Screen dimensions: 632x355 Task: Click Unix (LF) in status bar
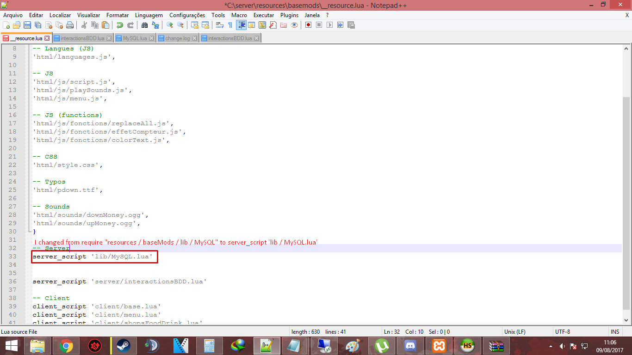(515, 332)
